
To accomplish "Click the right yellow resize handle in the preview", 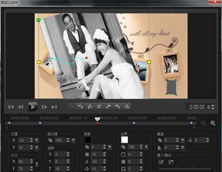I will [149, 62].
